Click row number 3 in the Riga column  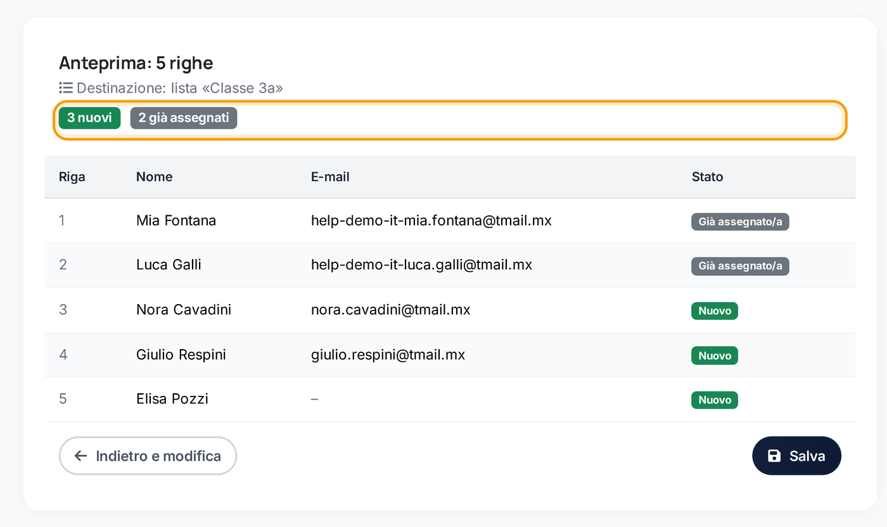point(63,310)
